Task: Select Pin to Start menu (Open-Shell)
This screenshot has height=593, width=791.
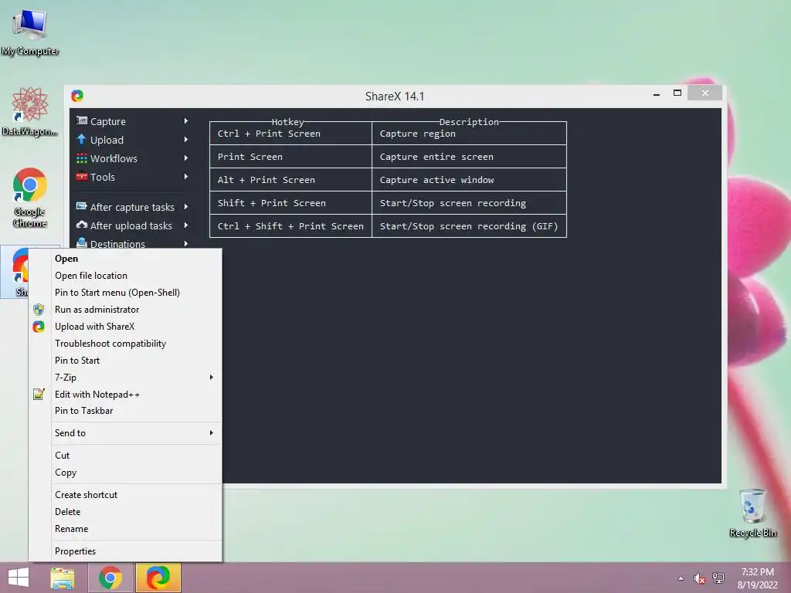Action: 125,293
